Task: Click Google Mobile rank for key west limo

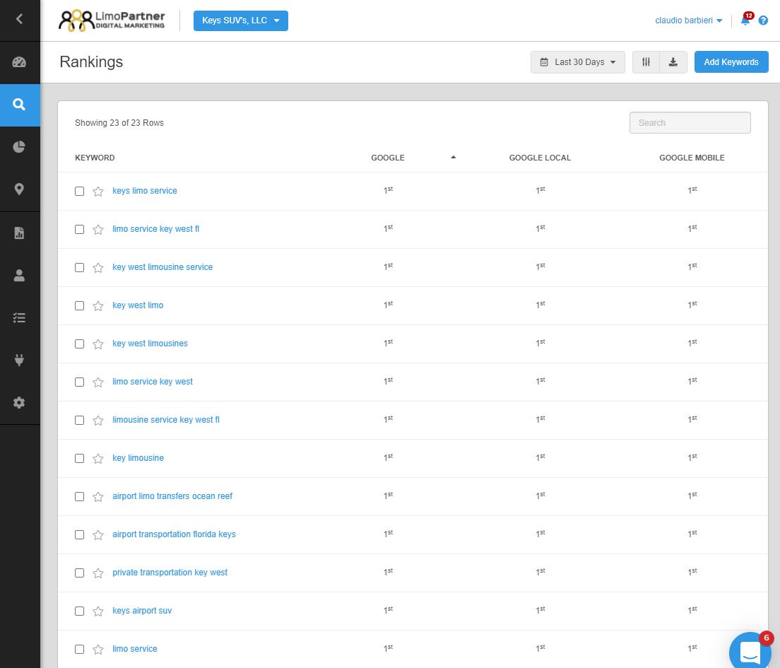Action: click(x=692, y=305)
